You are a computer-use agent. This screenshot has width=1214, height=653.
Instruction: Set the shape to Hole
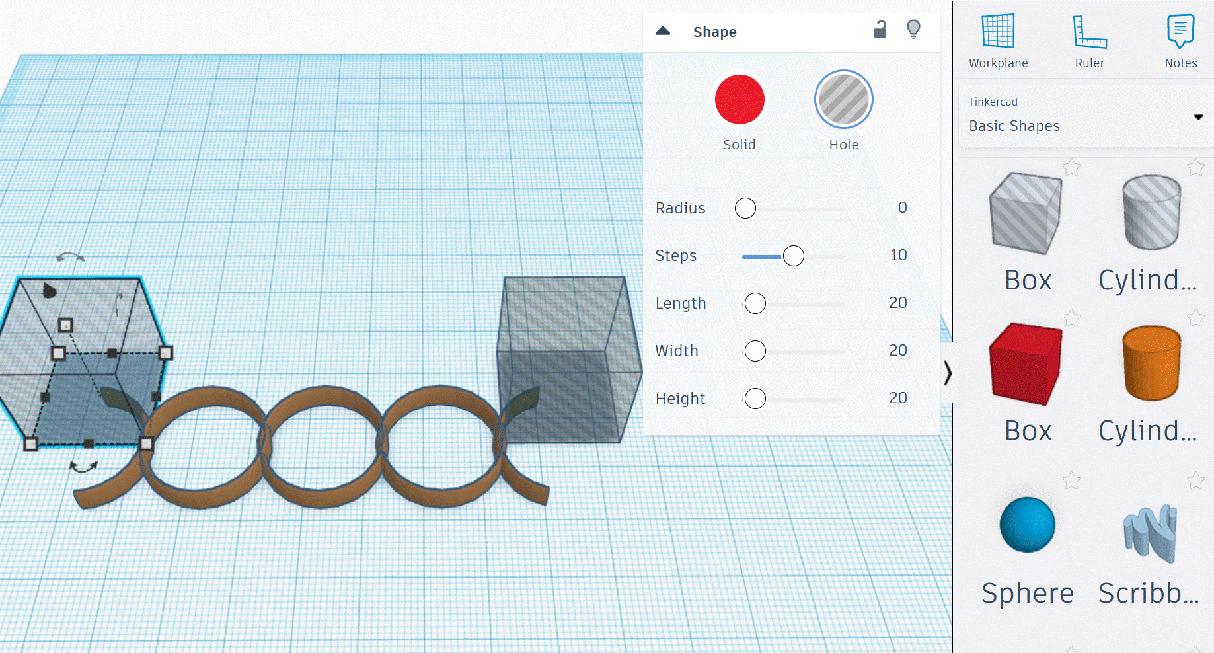click(844, 99)
